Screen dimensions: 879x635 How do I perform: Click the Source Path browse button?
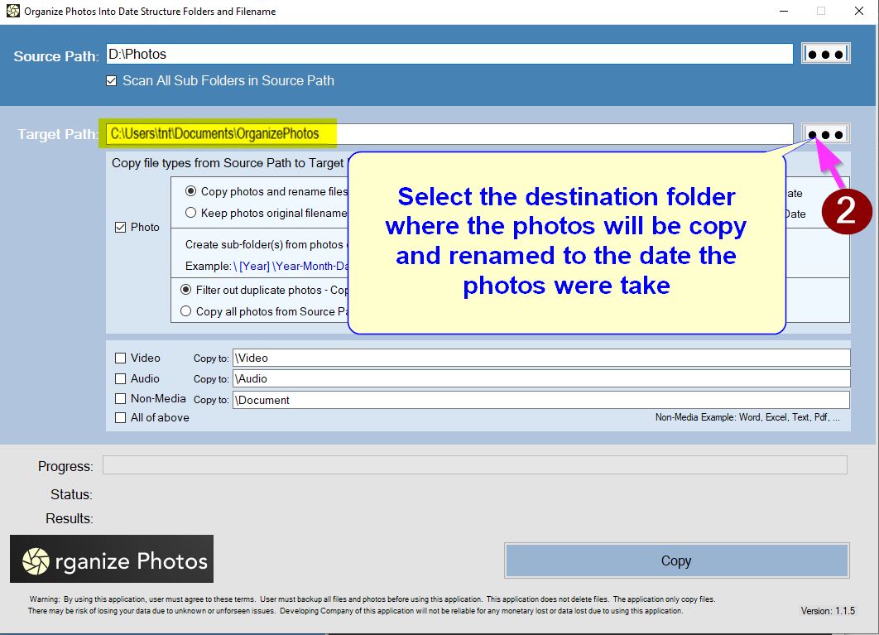click(x=825, y=54)
